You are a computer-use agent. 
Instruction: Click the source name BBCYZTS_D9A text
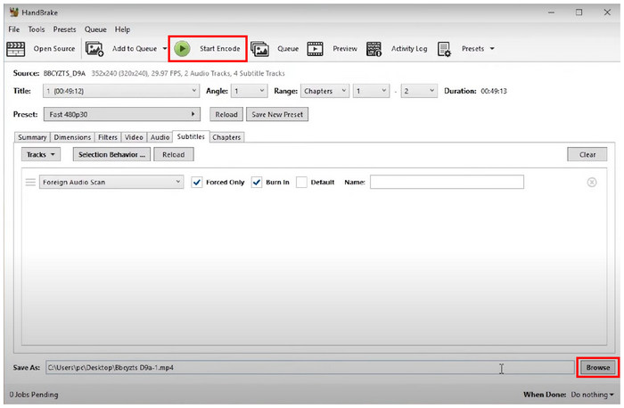[64, 73]
